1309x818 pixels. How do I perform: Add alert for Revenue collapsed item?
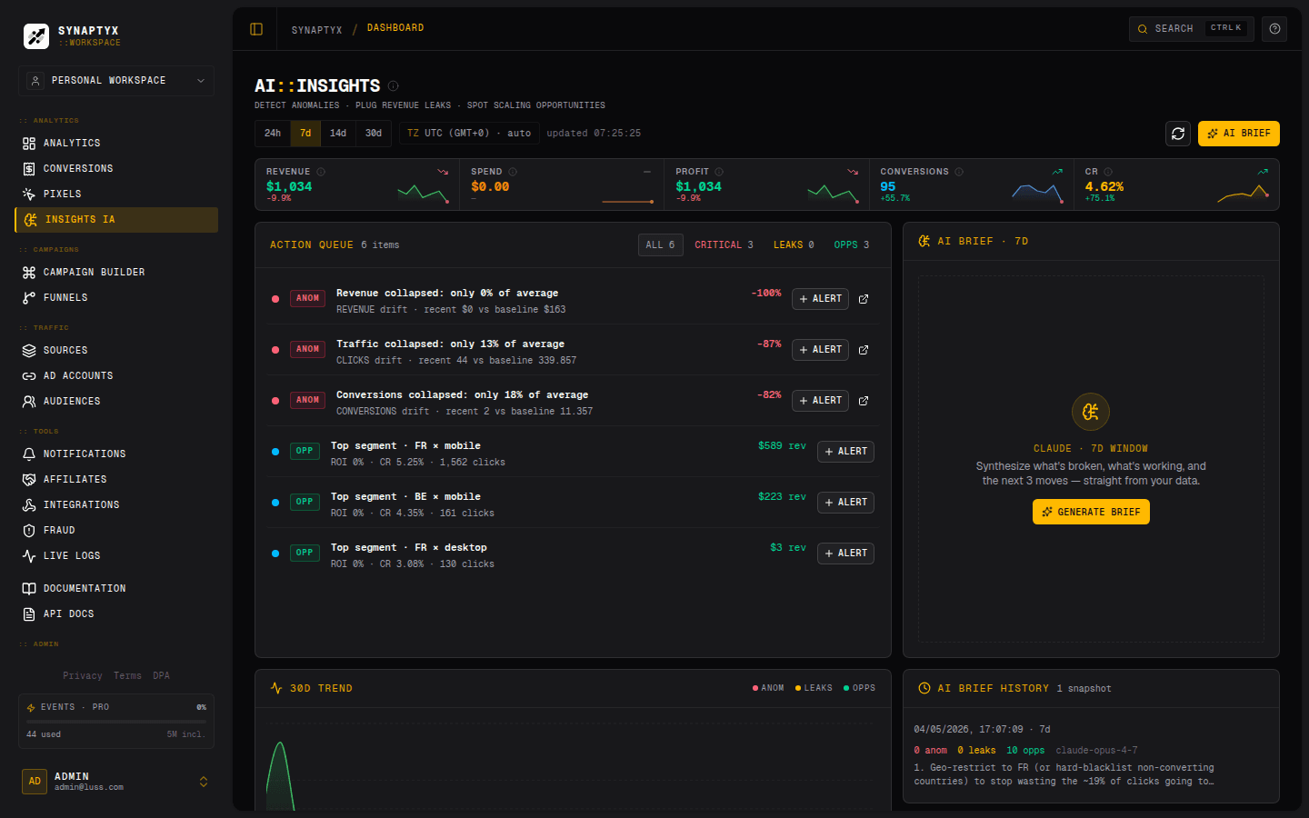click(820, 299)
